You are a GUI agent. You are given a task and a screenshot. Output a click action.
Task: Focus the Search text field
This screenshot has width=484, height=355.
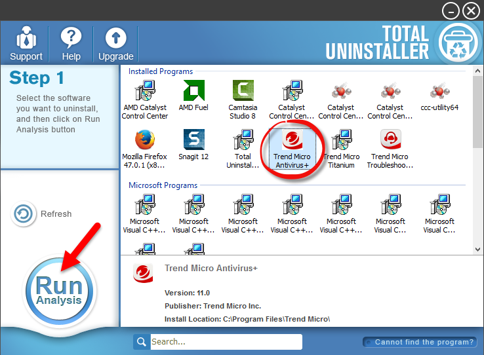[x=226, y=342]
